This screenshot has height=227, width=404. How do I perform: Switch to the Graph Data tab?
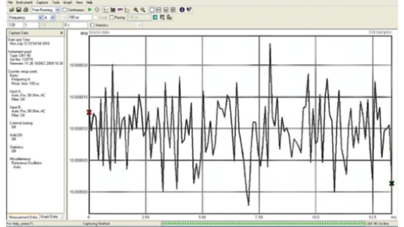click(x=49, y=216)
